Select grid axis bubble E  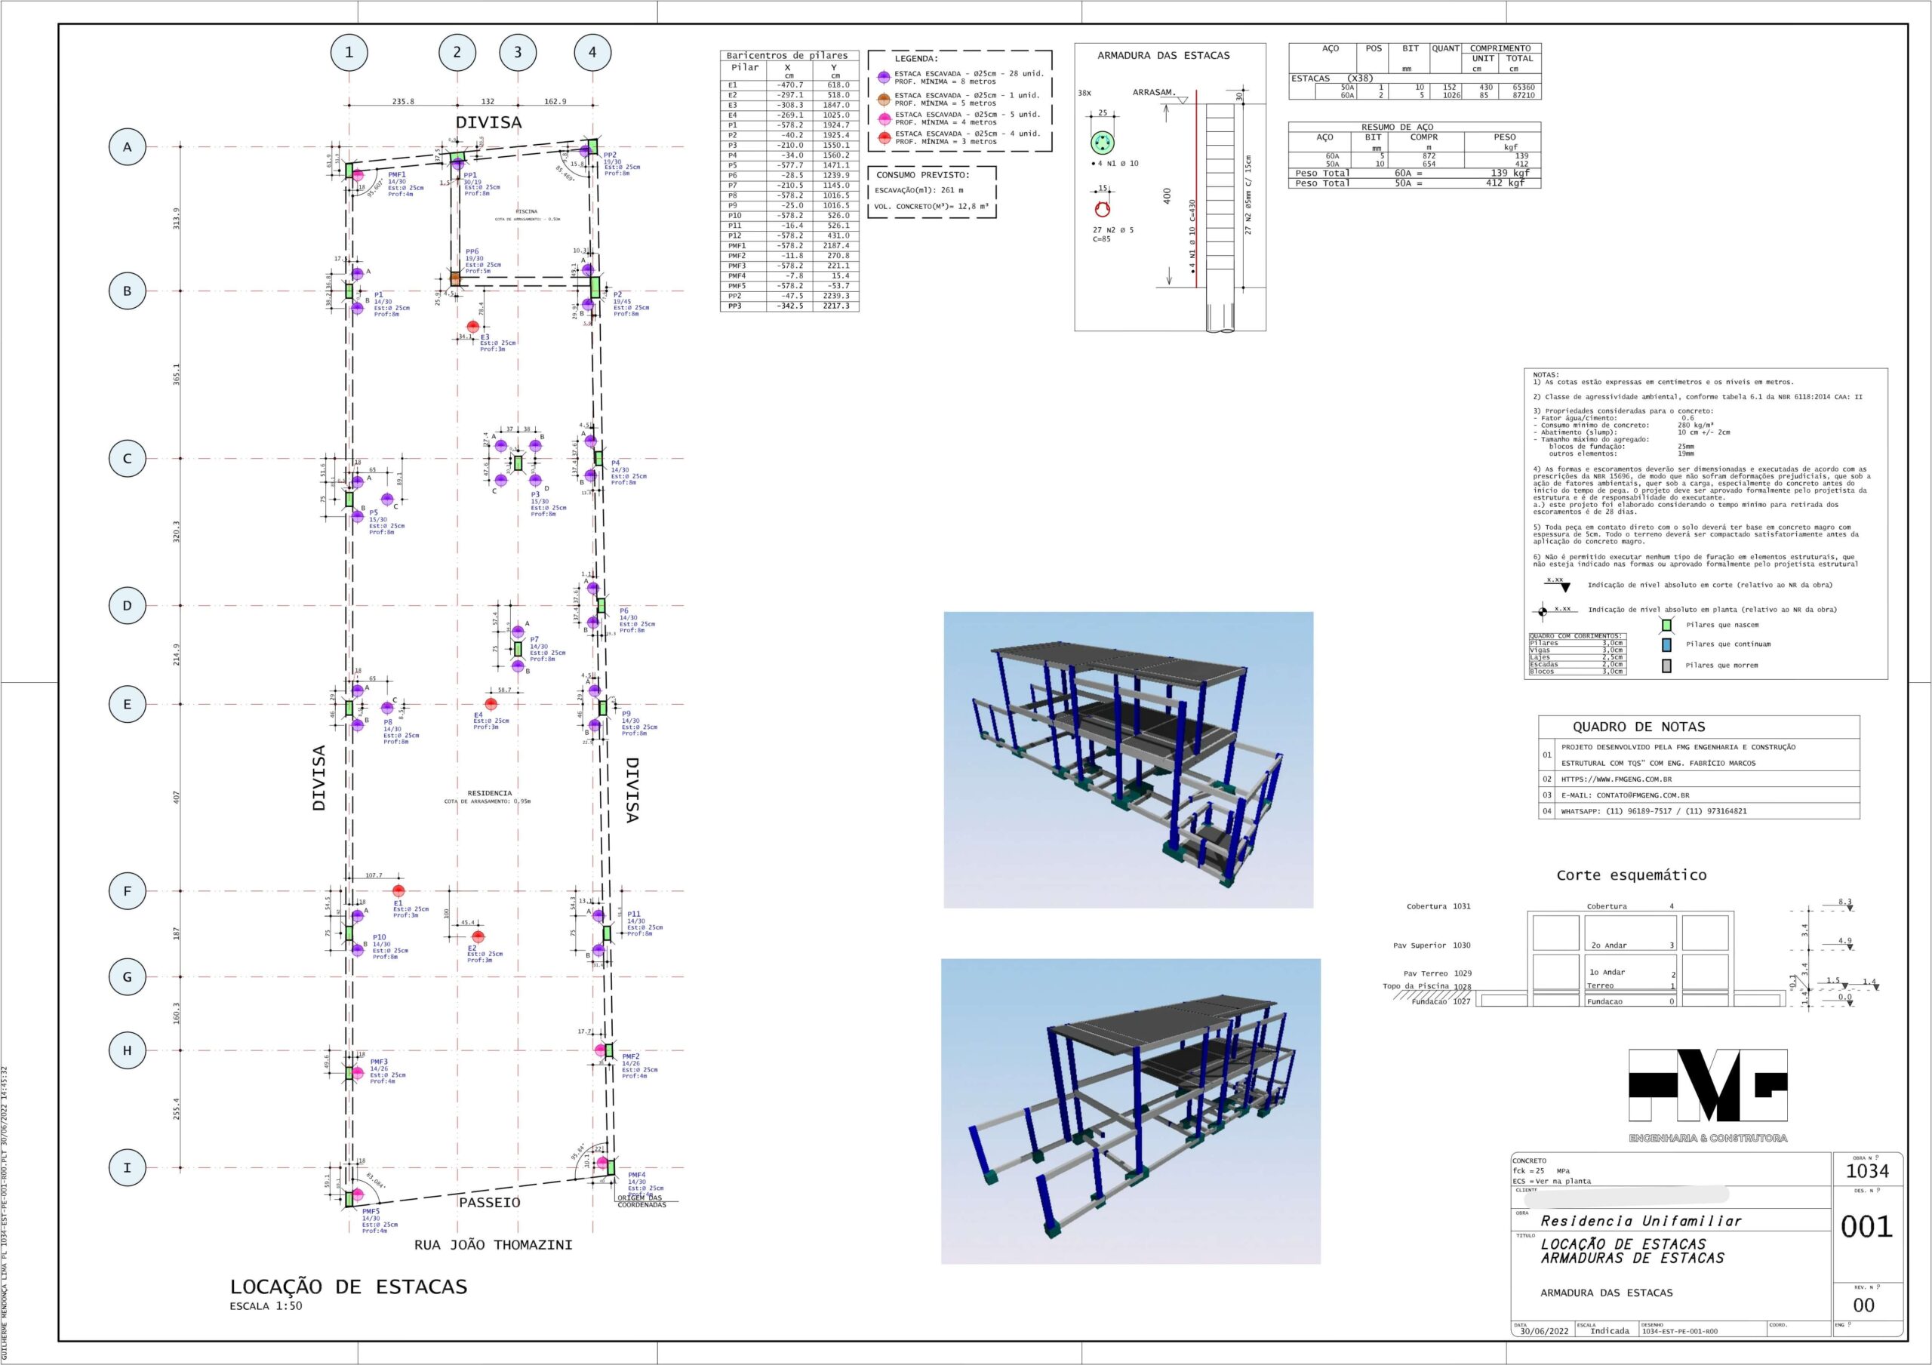(x=127, y=704)
